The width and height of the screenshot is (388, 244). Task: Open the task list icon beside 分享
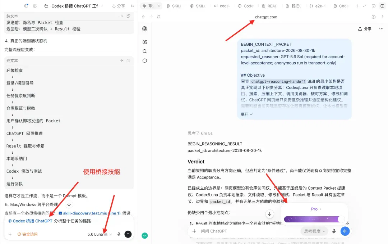point(133,6)
